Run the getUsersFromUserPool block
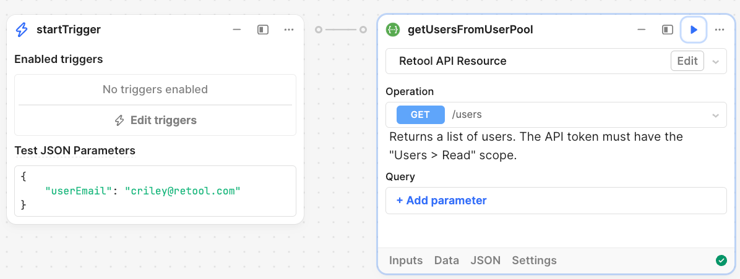This screenshot has height=279, width=740. [693, 30]
